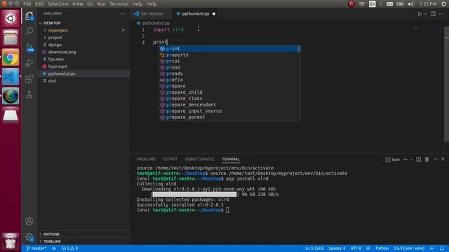The width and height of the screenshot is (449, 252).
Task: Open the Manage gear in activity bar
Action: click(x=29, y=237)
